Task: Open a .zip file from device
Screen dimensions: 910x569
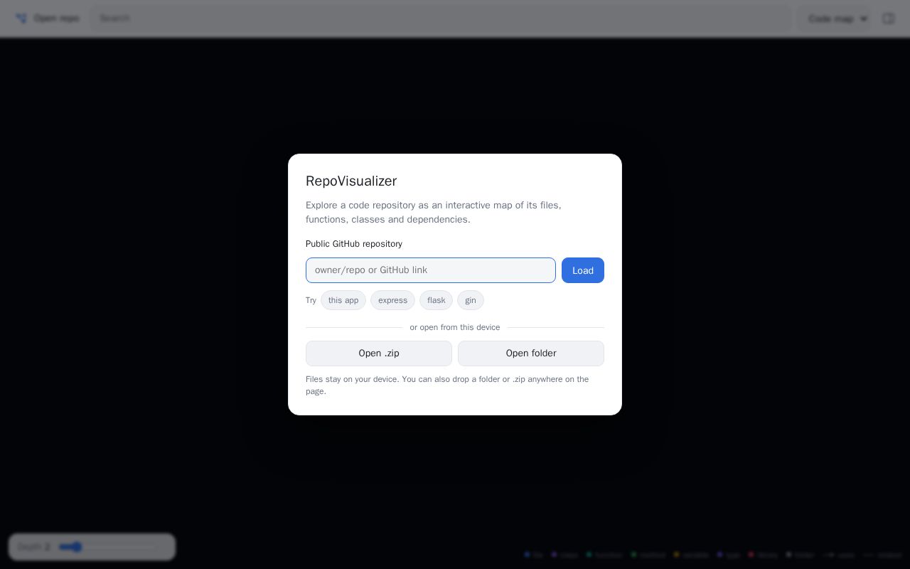Action: [x=379, y=353]
